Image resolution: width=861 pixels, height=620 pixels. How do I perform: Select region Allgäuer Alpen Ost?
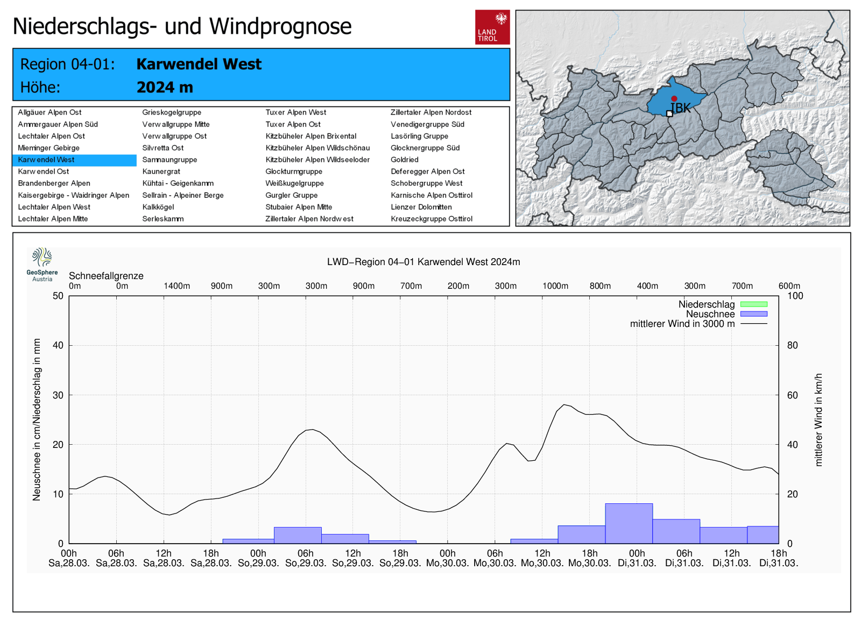(50, 112)
